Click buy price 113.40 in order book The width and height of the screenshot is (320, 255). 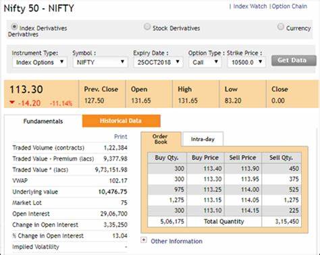pos(213,169)
